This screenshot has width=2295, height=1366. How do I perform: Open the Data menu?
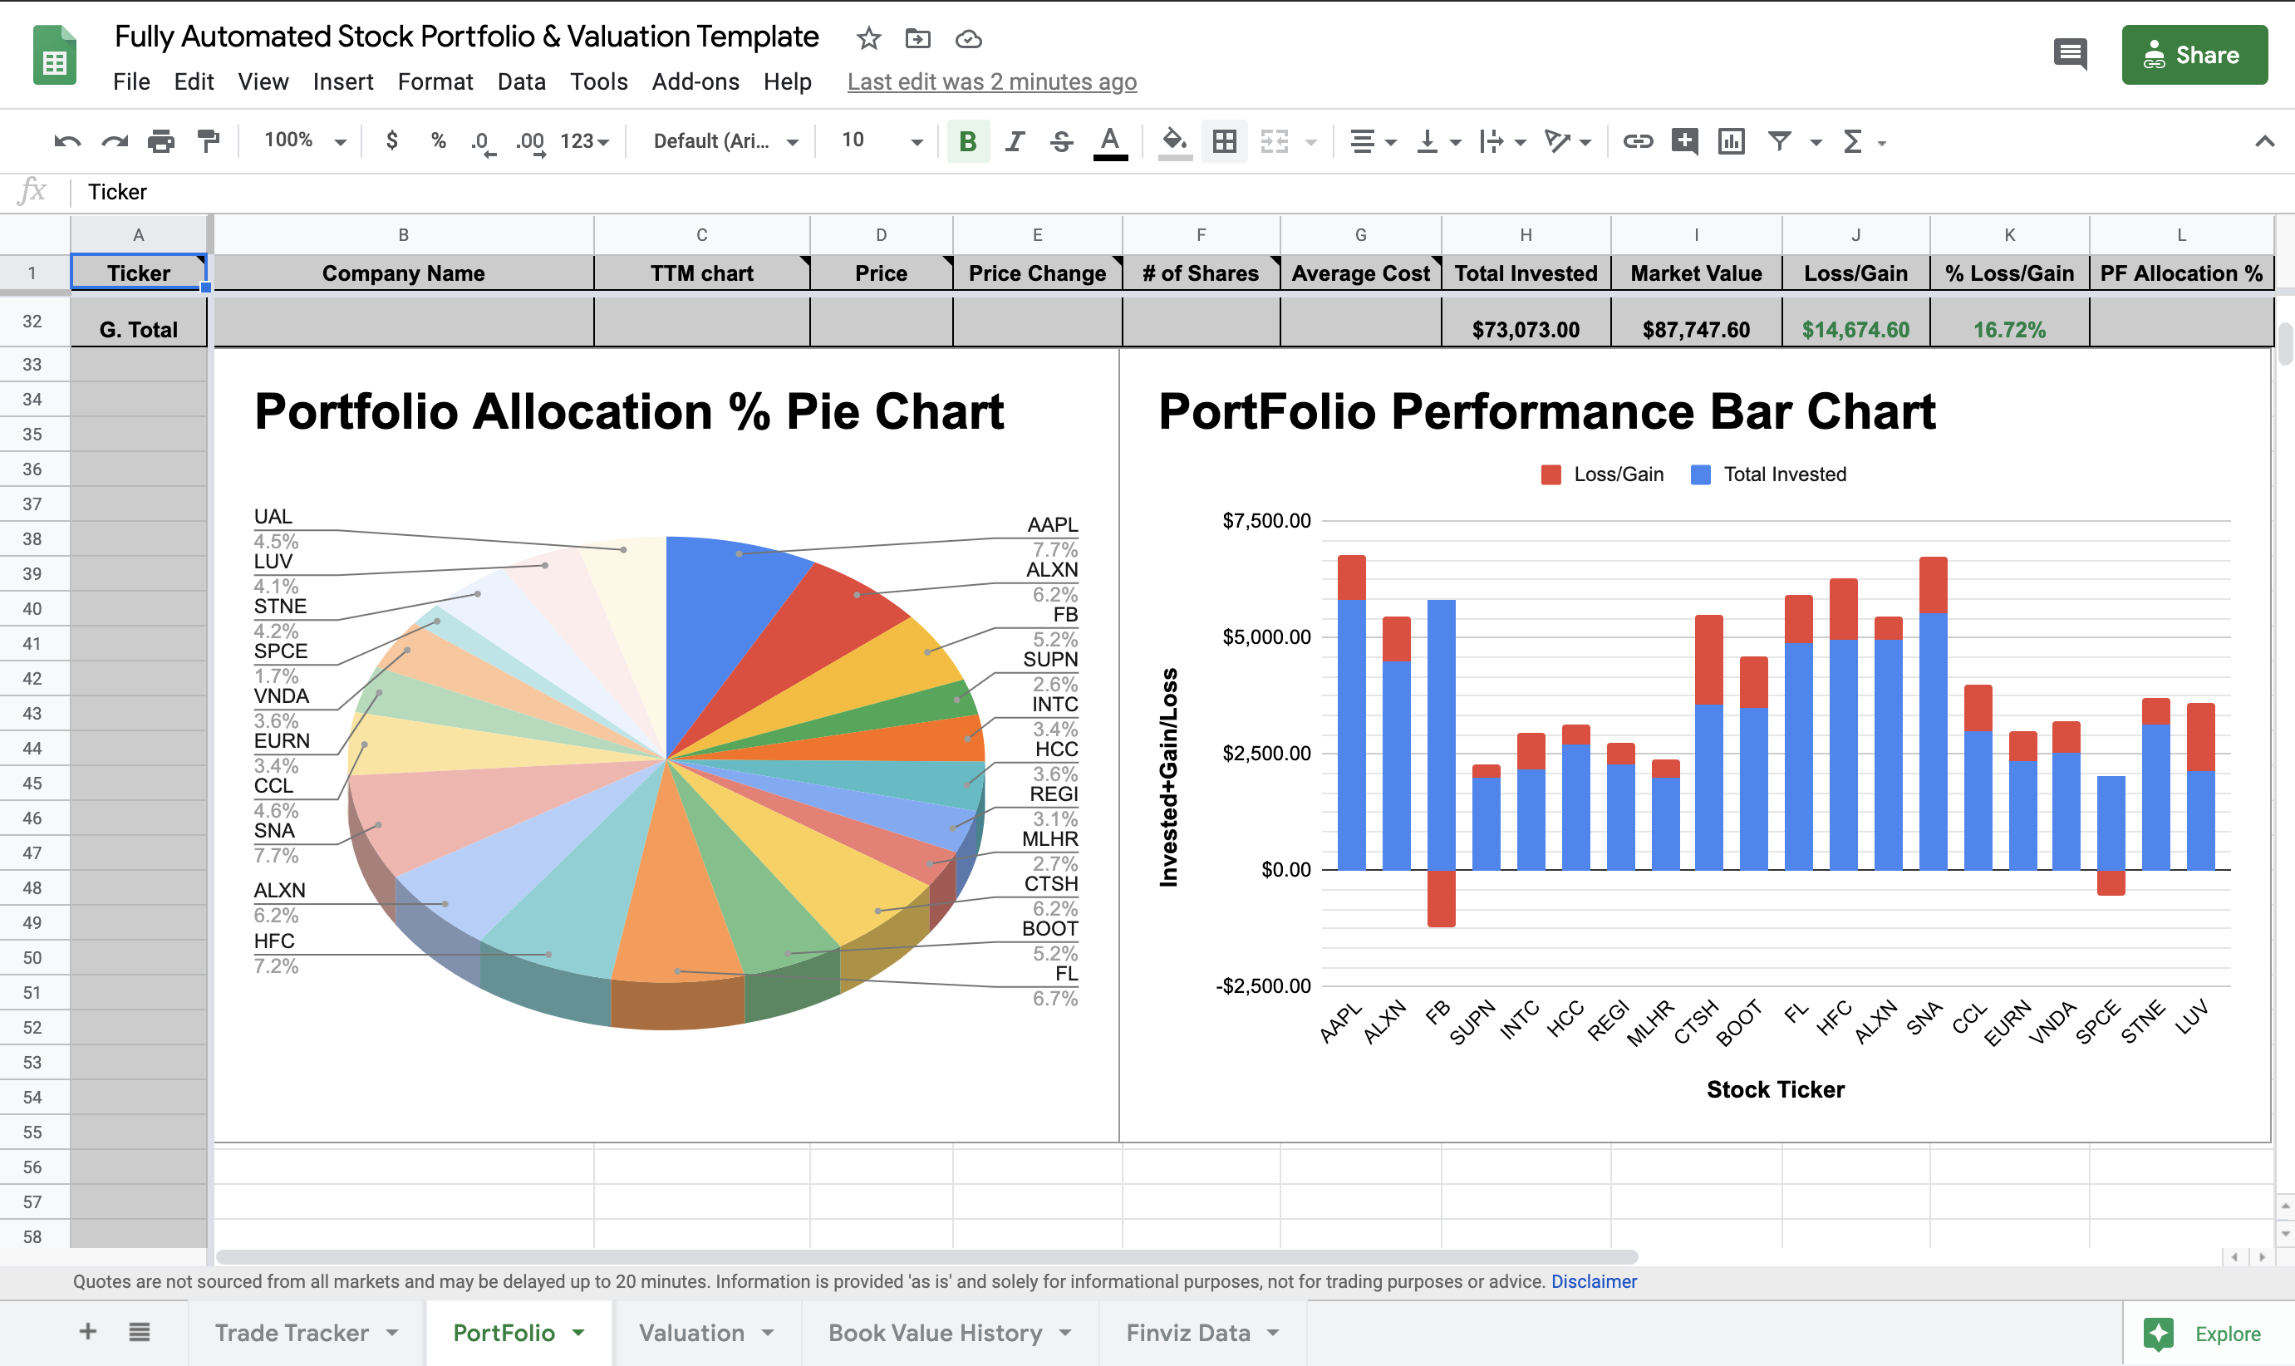[521, 82]
